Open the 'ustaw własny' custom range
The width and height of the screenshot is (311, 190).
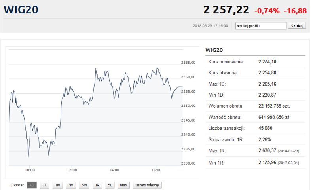(147, 185)
